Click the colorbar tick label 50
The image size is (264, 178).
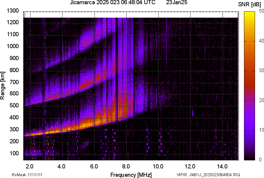pos(261,11)
